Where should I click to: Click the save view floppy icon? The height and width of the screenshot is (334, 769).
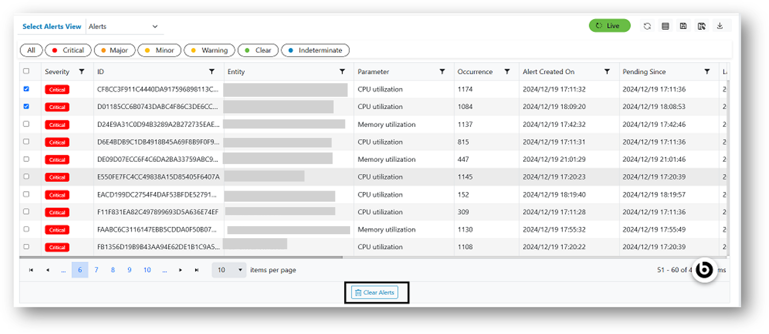(683, 26)
